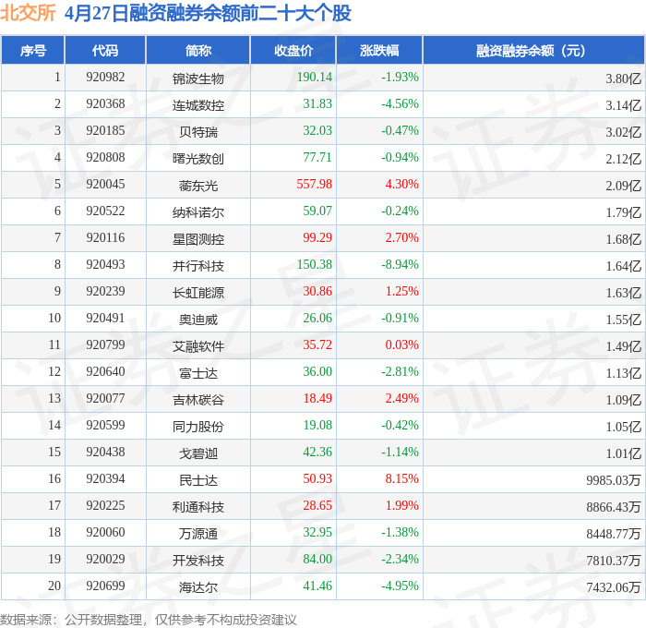Click the 收盘价 column header
Screen dimensions: 646x628
293,51
